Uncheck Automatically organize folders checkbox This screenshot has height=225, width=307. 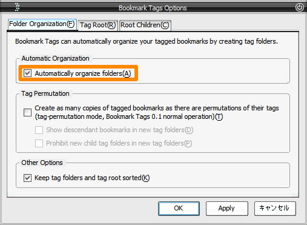27,73
